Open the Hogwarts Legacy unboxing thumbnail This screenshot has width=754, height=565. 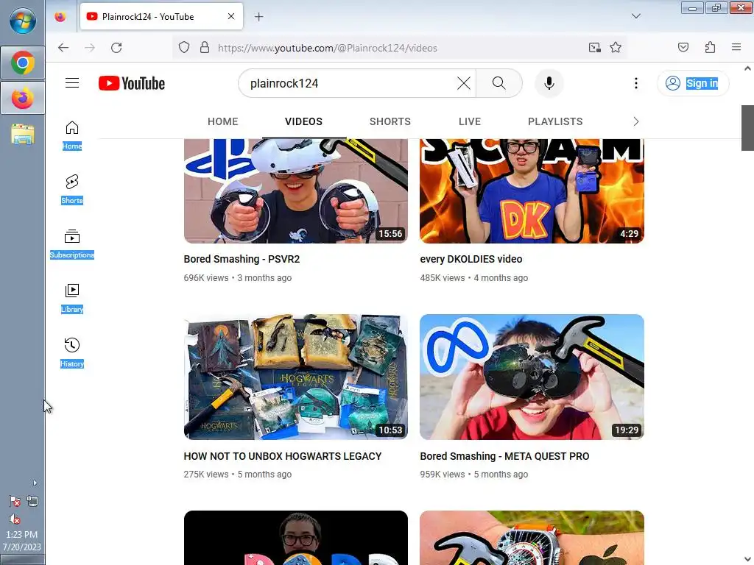(296, 377)
